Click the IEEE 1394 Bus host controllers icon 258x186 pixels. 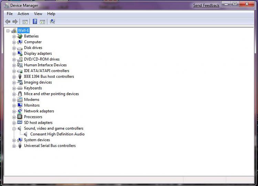[x=20, y=76]
